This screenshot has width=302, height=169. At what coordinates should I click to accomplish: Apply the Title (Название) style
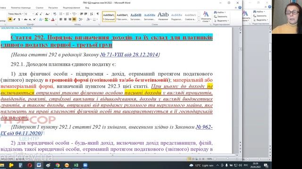[x=163, y=16]
